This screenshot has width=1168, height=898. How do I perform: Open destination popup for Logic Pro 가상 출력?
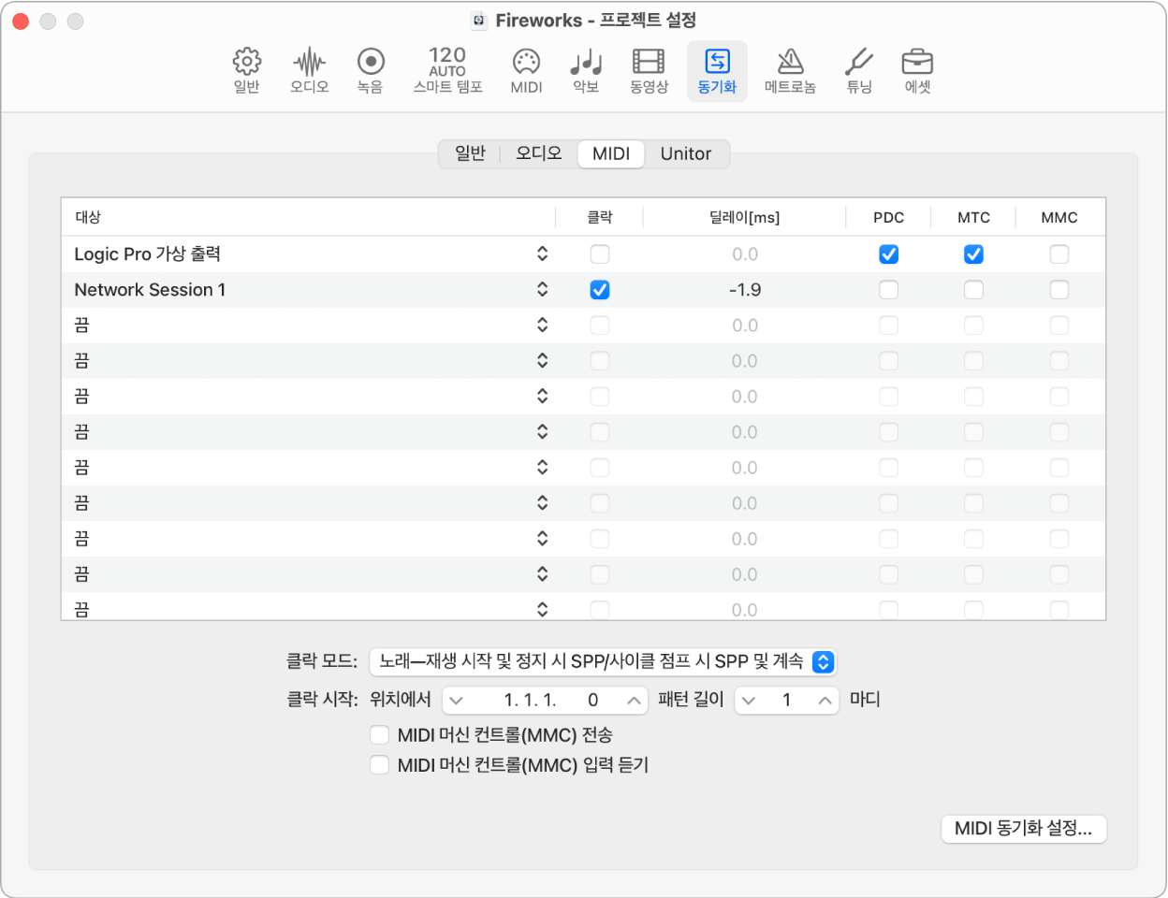coord(542,254)
